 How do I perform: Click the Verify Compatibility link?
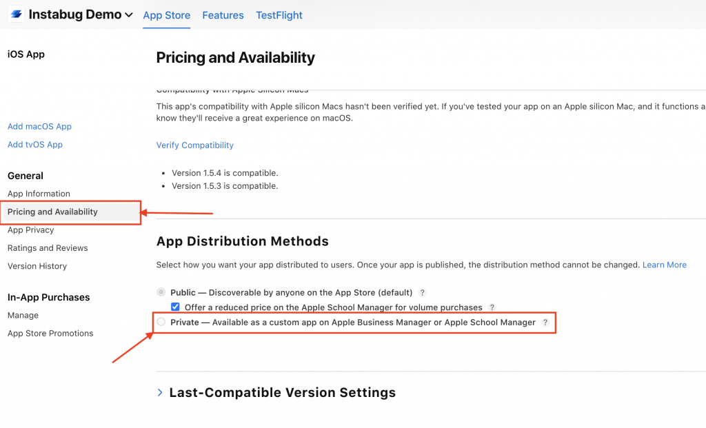[x=195, y=145]
